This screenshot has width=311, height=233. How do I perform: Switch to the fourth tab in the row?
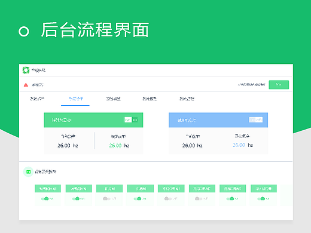pyautogui.click(x=150, y=99)
